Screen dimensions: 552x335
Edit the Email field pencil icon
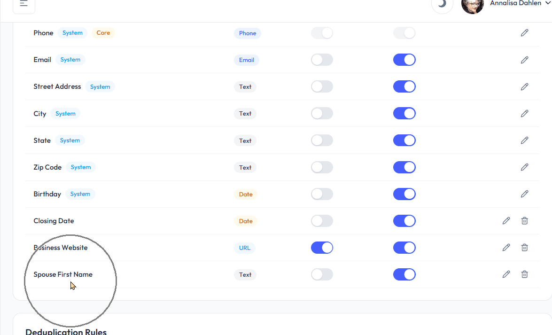point(524,60)
